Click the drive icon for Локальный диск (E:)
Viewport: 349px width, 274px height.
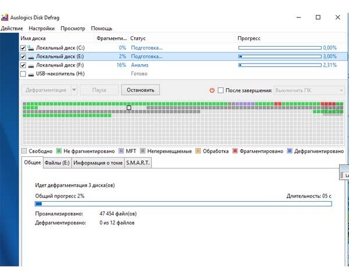[31, 57]
